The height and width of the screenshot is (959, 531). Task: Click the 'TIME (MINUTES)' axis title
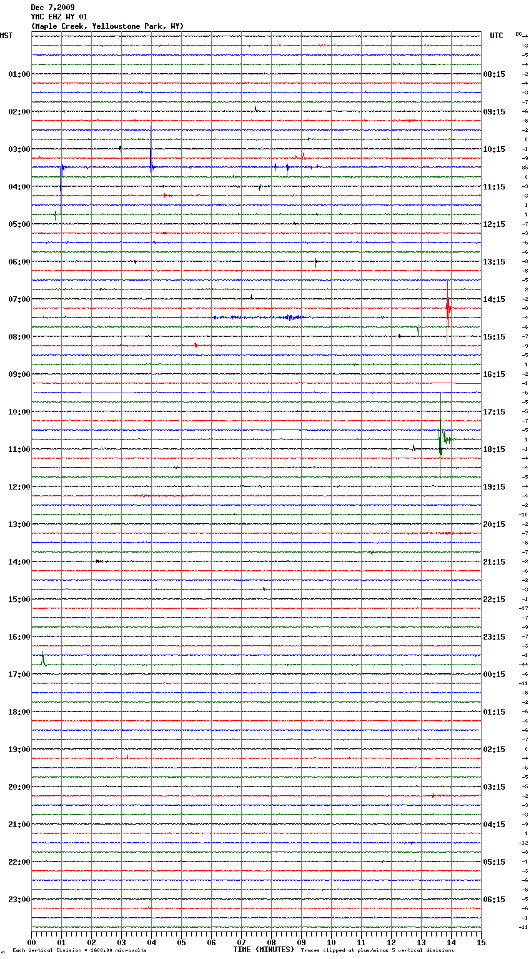(264, 950)
